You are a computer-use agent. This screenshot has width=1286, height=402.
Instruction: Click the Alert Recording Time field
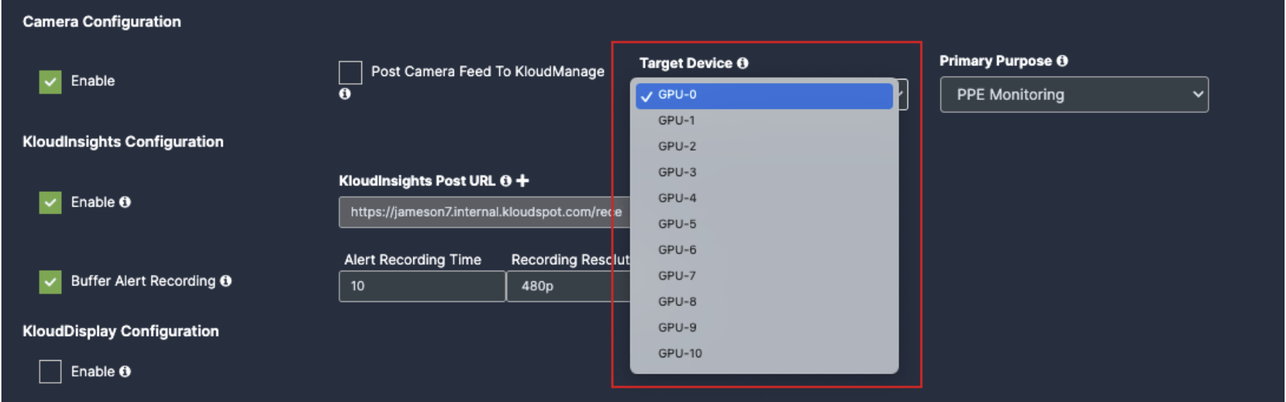pyautogui.click(x=422, y=286)
